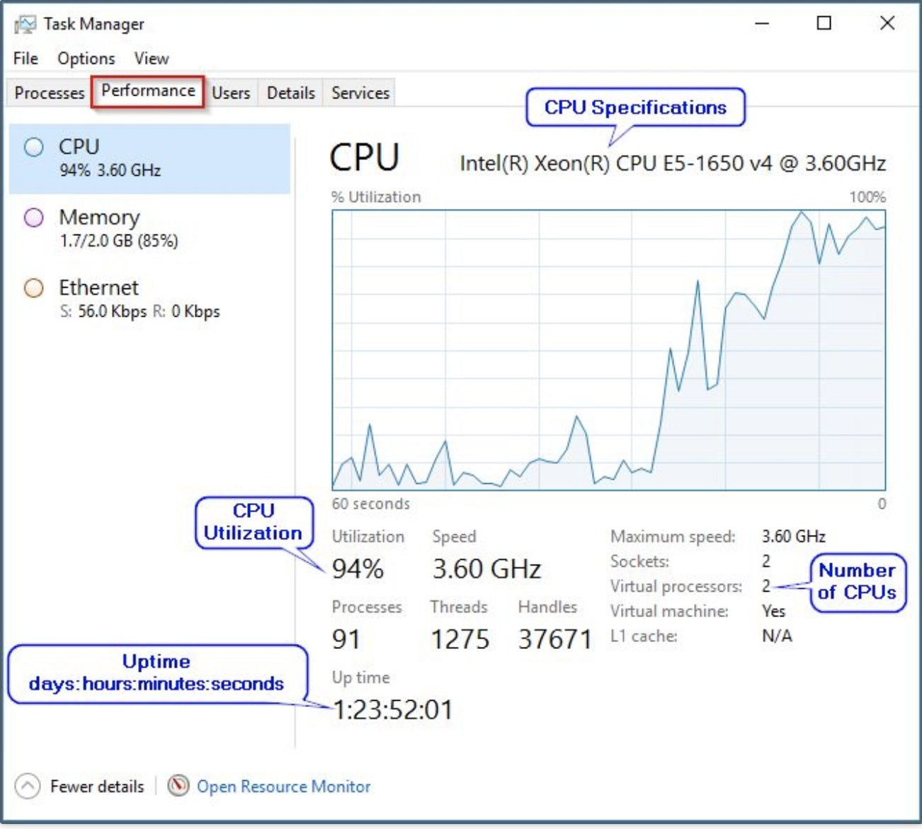Click the Resource Monitor gauge icon
Viewport: 922px width, 829px height.
tap(178, 786)
